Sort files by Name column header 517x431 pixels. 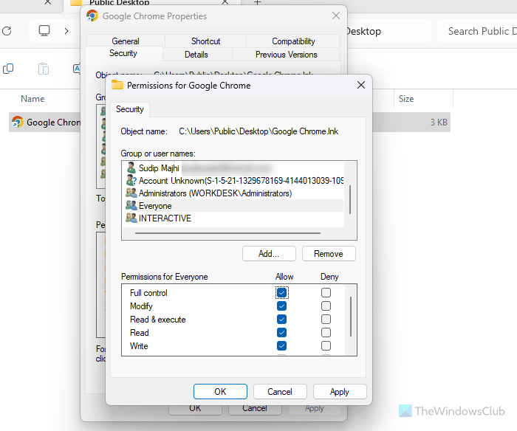[x=32, y=99]
